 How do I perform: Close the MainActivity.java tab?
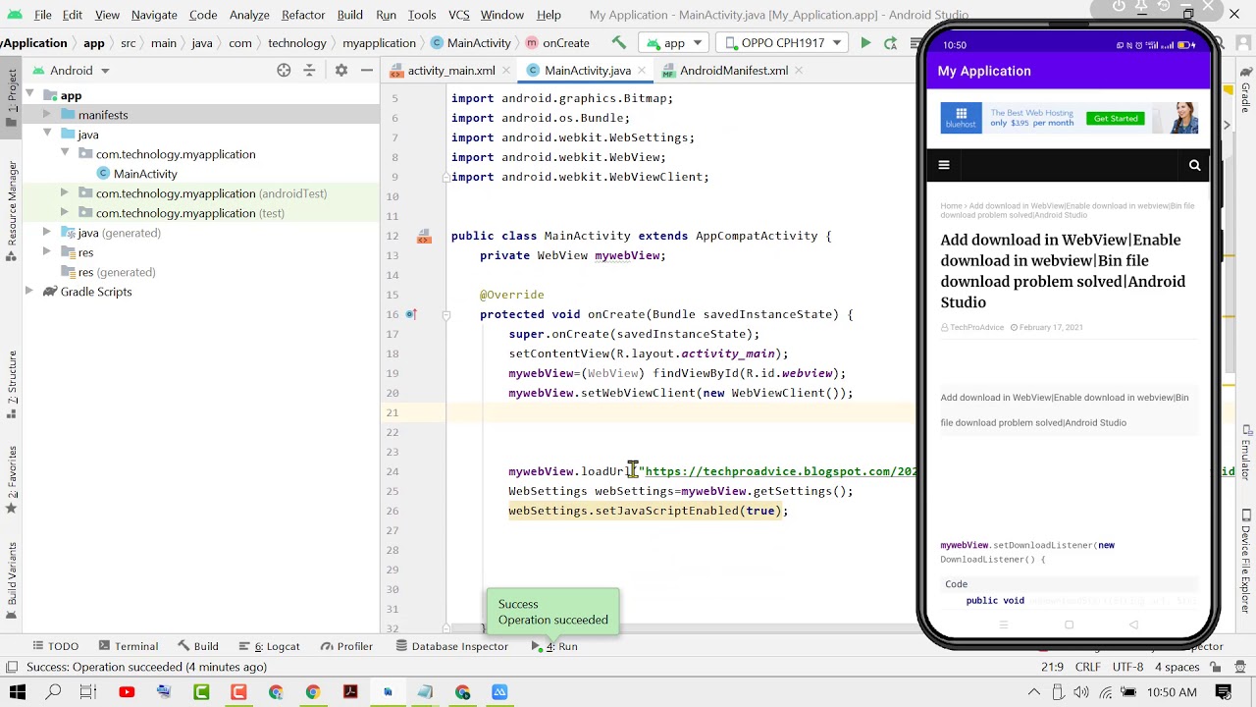click(642, 71)
